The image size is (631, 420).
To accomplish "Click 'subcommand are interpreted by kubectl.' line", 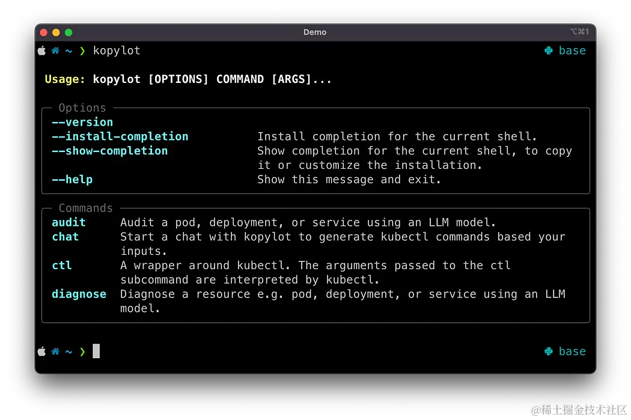I will pyautogui.click(x=250, y=279).
